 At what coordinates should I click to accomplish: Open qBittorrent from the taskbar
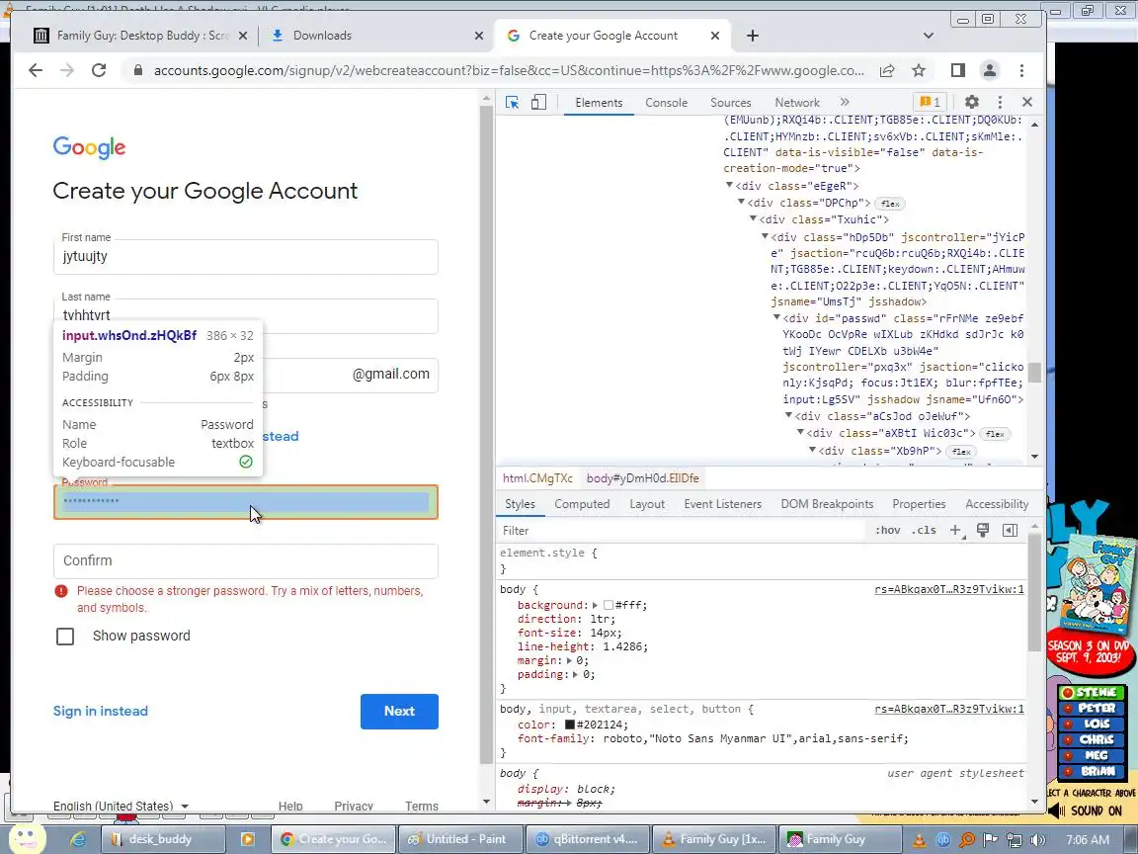pyautogui.click(x=587, y=839)
